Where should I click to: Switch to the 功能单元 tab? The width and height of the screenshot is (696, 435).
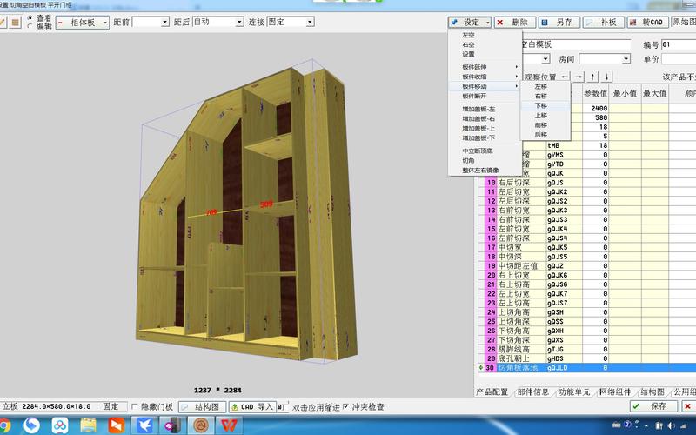coord(574,392)
